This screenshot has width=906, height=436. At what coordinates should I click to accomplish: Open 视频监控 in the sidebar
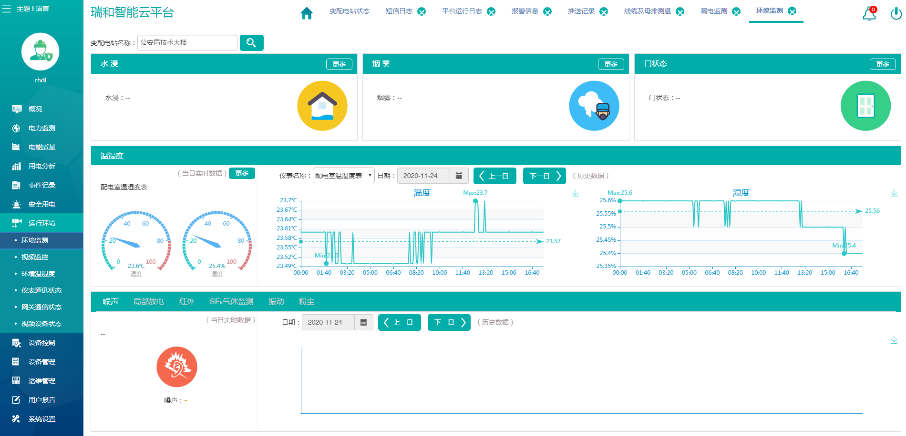[35, 257]
